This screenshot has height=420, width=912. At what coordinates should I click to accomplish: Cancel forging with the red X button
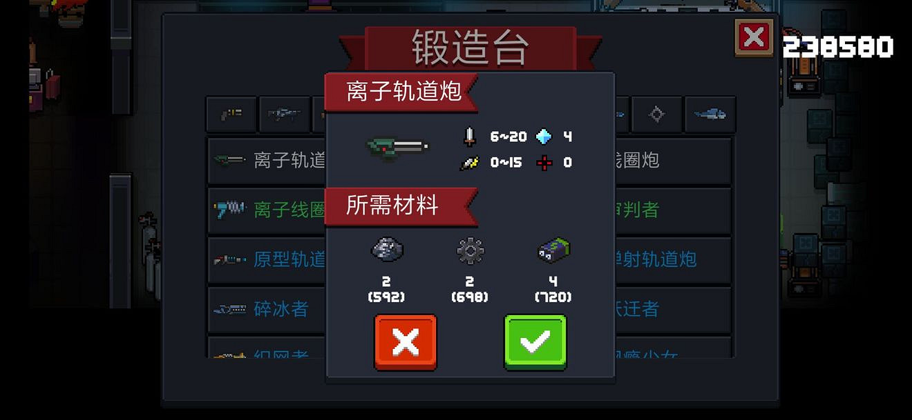click(x=406, y=342)
